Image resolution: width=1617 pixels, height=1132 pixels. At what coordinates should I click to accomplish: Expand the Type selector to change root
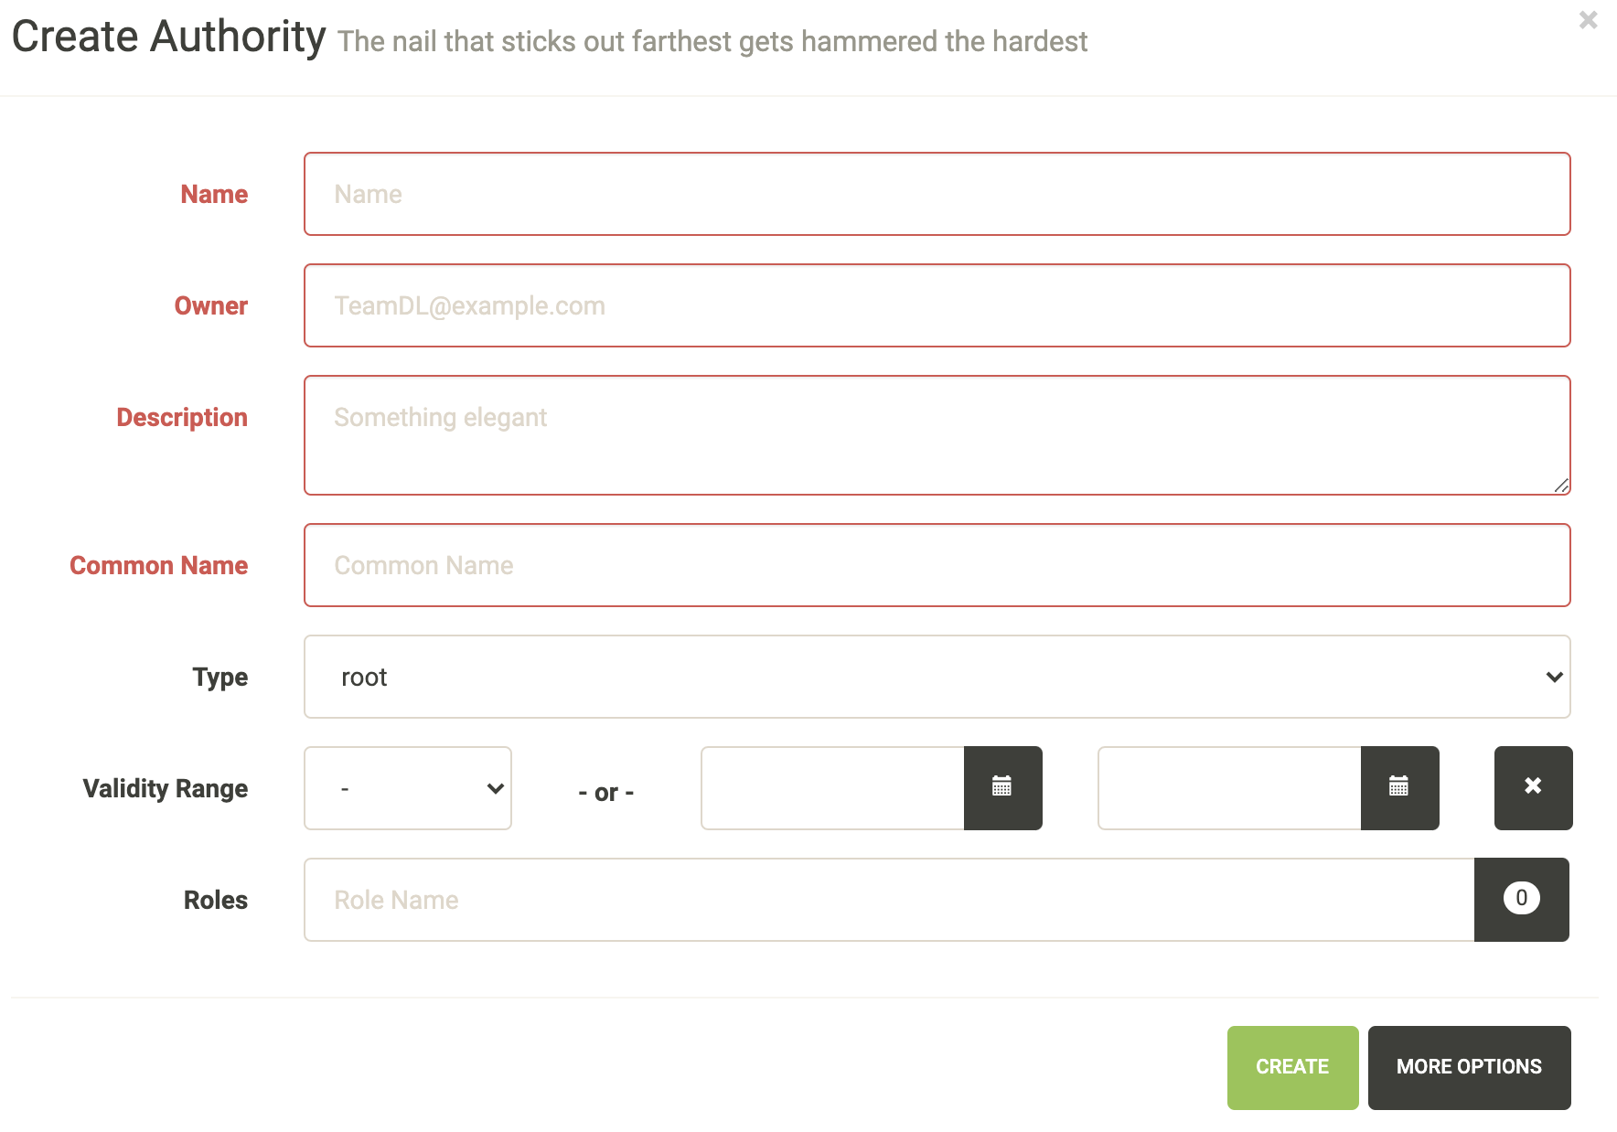pyautogui.click(x=936, y=677)
